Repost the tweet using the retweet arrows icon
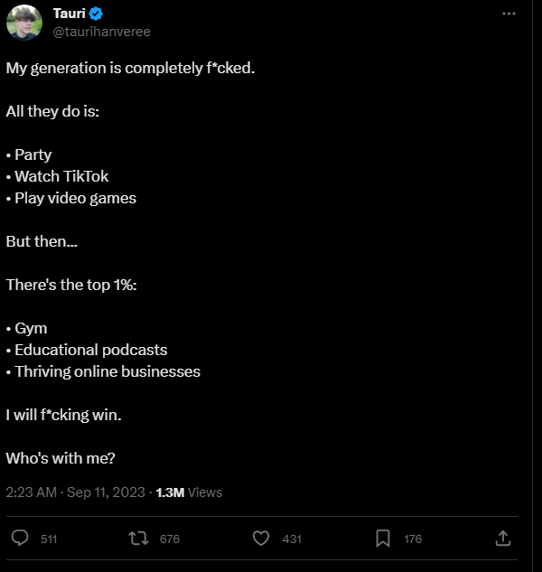This screenshot has width=542, height=572. [138, 539]
